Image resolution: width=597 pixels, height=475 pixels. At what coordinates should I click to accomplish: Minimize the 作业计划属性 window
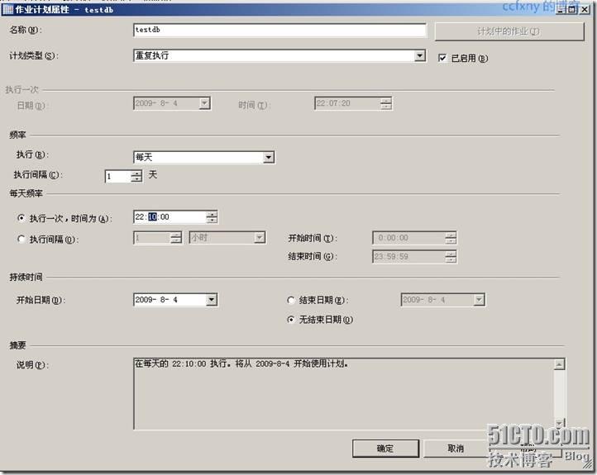click(560, 10)
